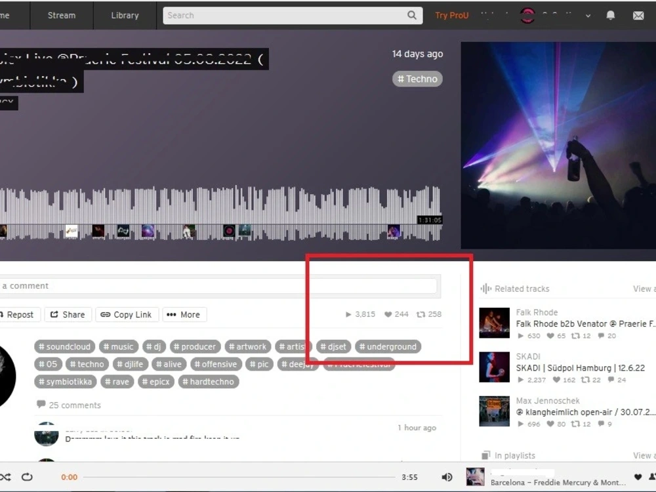Click the search magnifier icon
656x492 pixels.
coord(412,15)
